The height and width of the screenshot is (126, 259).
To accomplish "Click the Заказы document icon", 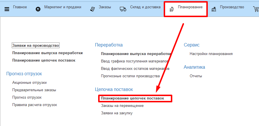I will pyautogui.click(x=92, y=9).
